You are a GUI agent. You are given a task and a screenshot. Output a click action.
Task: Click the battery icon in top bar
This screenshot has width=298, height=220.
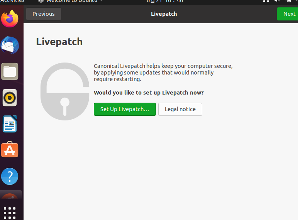coord(288,1)
